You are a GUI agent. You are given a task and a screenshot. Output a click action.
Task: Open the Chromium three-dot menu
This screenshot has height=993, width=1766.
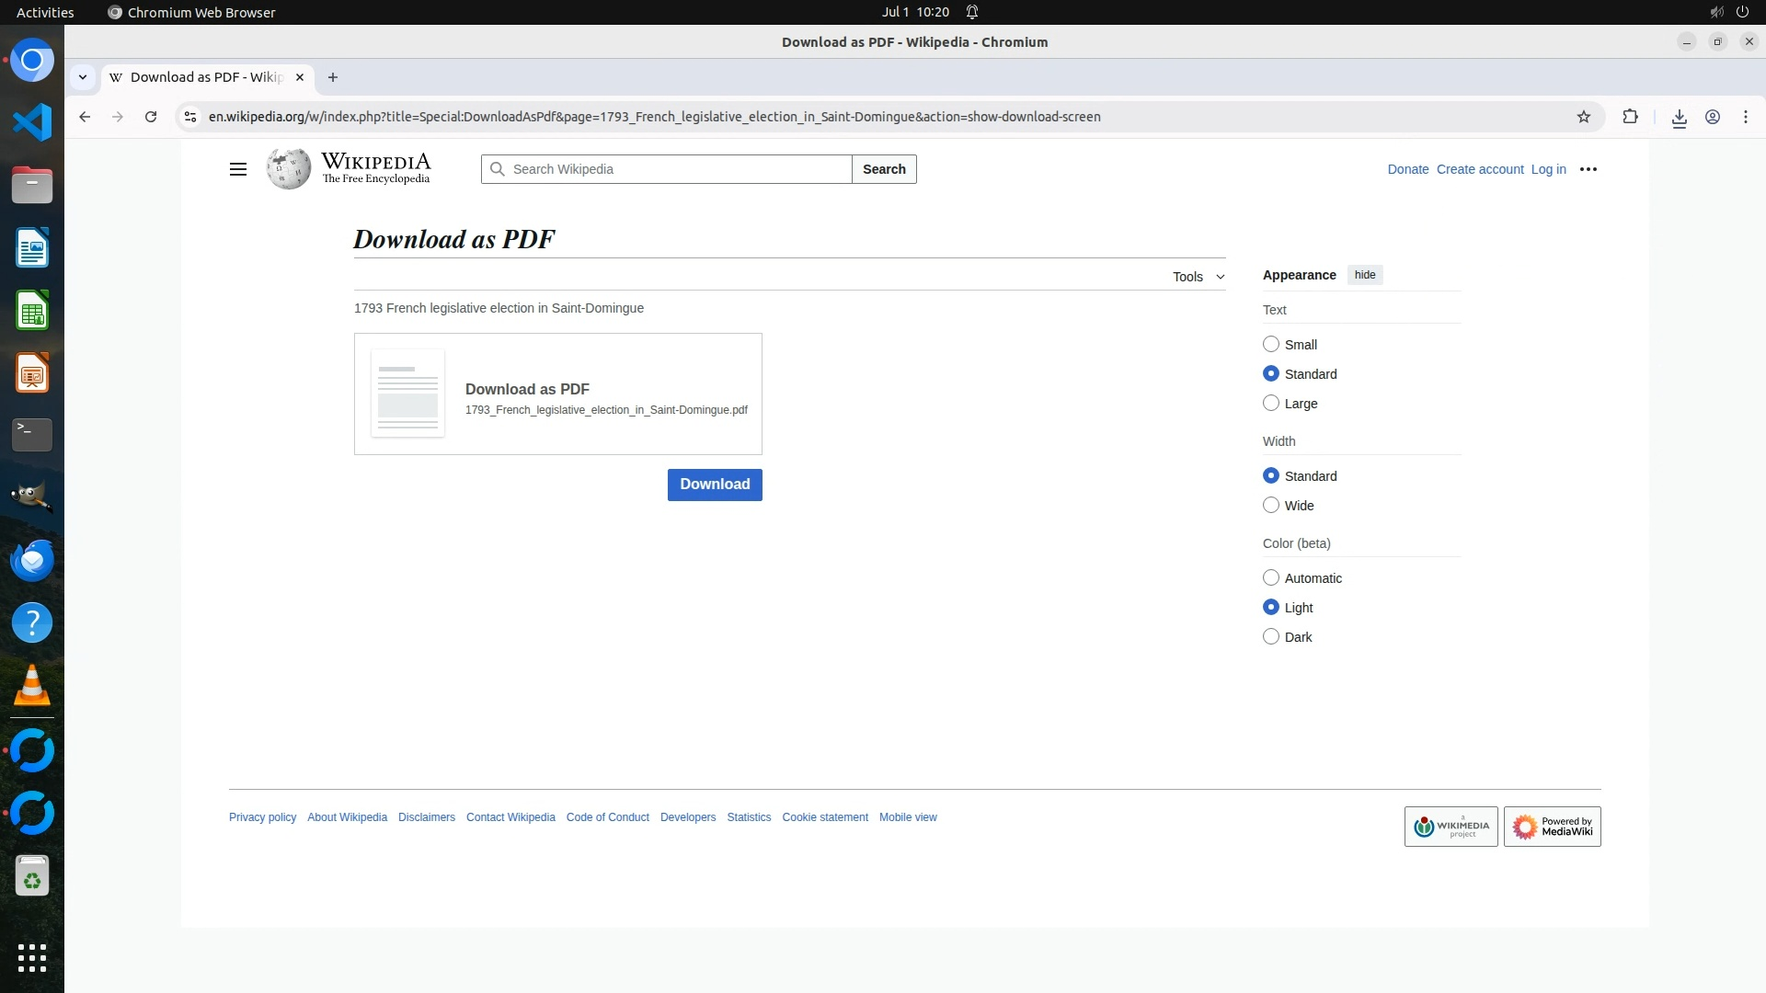pos(1745,117)
